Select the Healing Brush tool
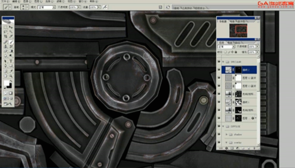 tap(5, 42)
